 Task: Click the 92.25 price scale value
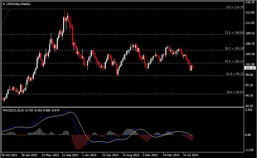tap(249, 106)
